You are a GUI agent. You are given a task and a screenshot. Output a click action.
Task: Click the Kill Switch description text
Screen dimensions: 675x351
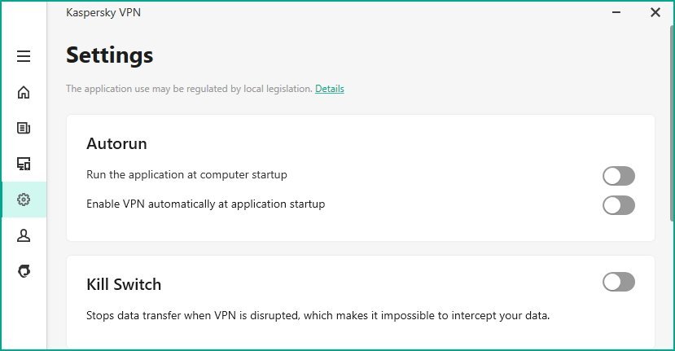point(318,314)
